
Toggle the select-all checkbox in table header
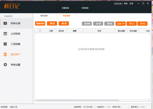pos(40,31)
